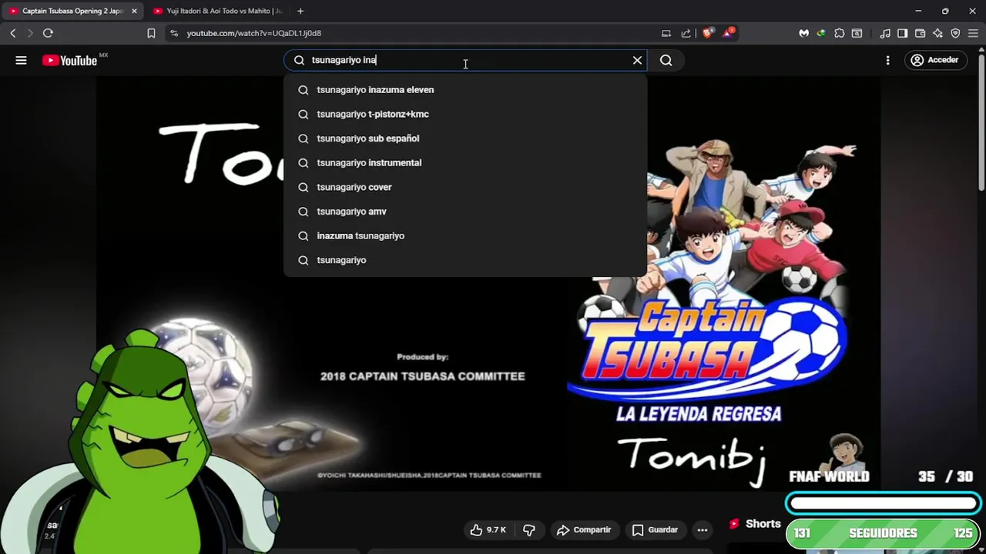Screen dimensions: 986x554
Task: Focus the YouTube search input field
Action: 466,60
